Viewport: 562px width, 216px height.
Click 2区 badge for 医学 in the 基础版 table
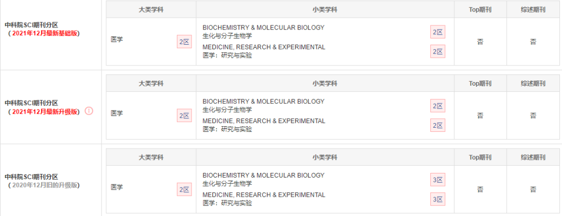pos(184,42)
